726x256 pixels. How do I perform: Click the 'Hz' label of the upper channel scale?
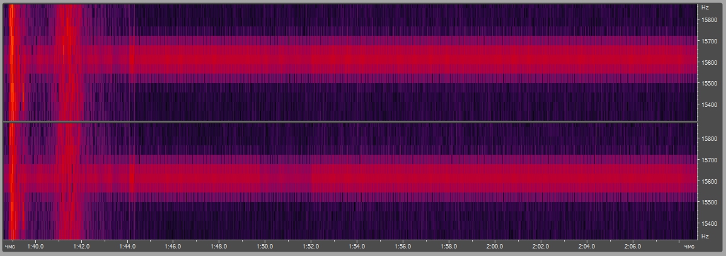coord(705,8)
